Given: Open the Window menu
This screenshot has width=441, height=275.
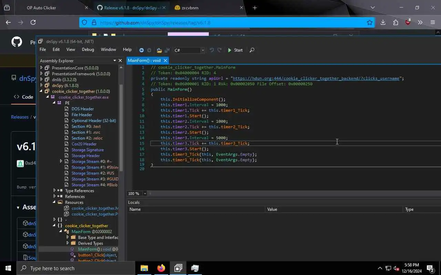Looking at the screenshot, I should [x=109, y=49].
